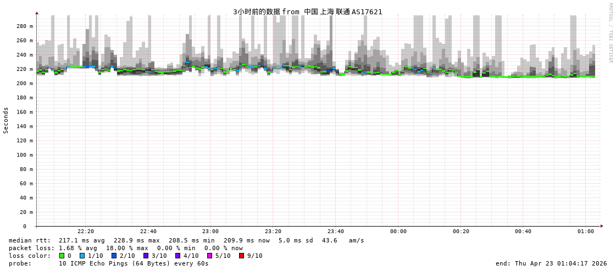
Task: Click the 43.6 am/s value
Action: coord(342,240)
